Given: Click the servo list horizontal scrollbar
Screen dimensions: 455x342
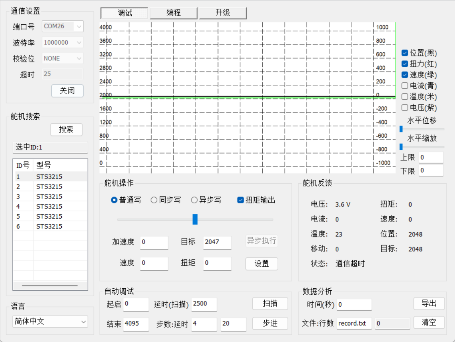Looking at the screenshot, I should point(50,286).
